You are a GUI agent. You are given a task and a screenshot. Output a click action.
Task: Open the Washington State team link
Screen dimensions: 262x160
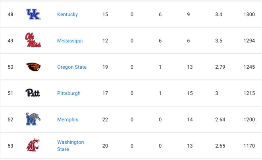(x=71, y=146)
